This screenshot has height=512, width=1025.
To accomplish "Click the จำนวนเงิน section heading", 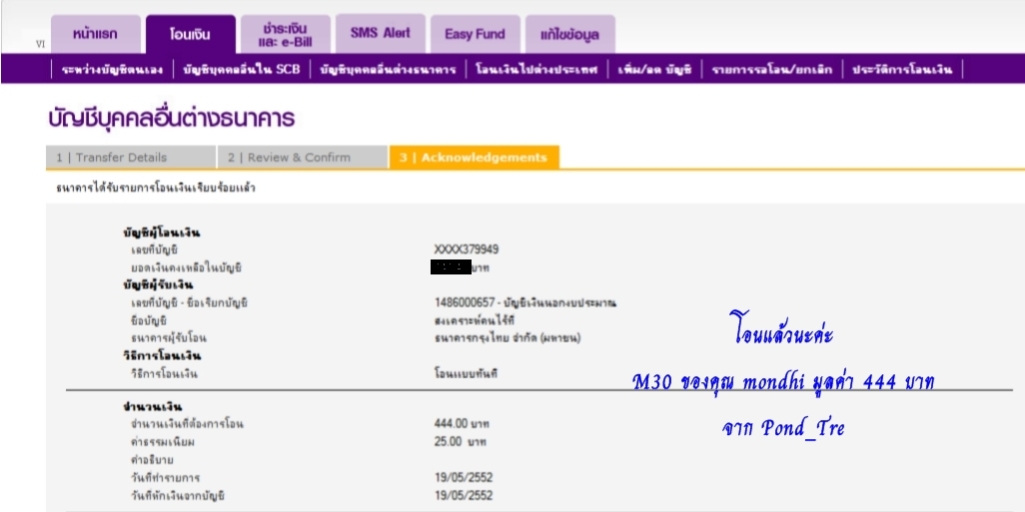I will (152, 406).
